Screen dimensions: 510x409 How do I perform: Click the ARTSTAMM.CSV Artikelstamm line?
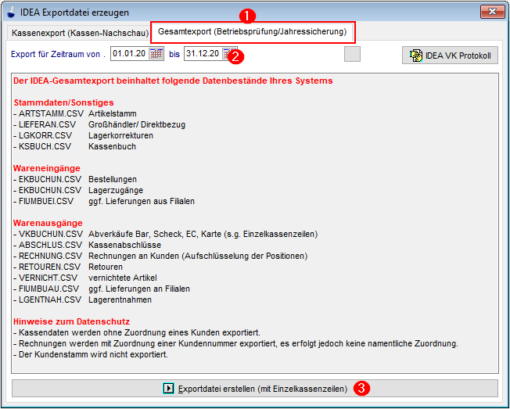click(x=75, y=114)
